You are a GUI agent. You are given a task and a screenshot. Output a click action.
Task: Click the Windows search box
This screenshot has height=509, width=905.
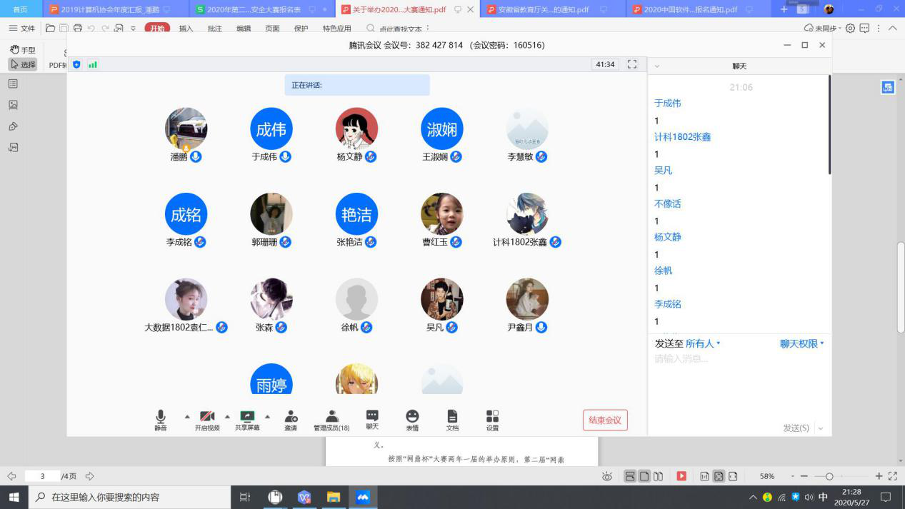coord(129,497)
